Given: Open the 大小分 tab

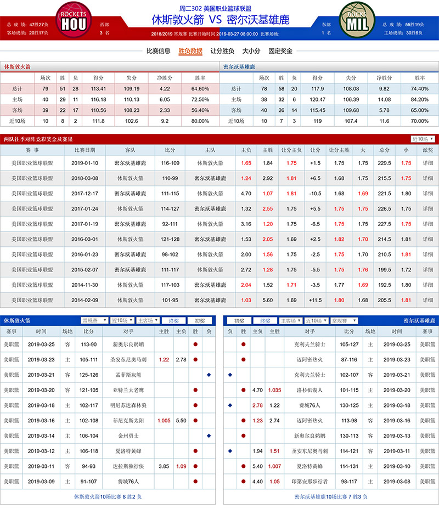Looking at the screenshot, I should (251, 51).
